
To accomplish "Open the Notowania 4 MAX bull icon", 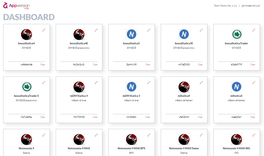I will pyautogui.click(x=79, y=139).
